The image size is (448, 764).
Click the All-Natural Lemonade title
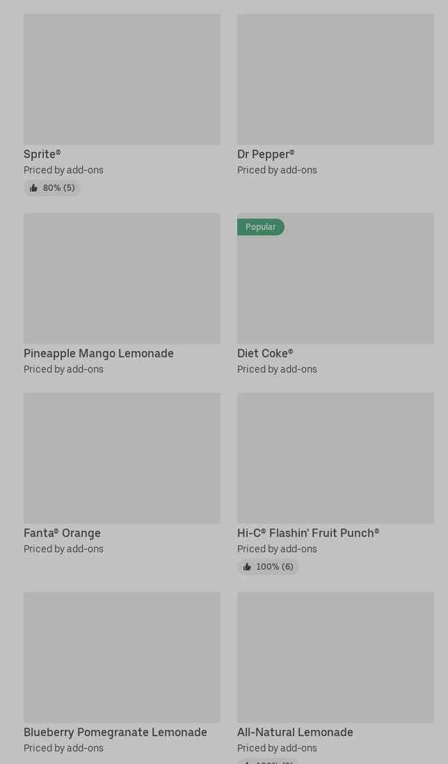295,732
